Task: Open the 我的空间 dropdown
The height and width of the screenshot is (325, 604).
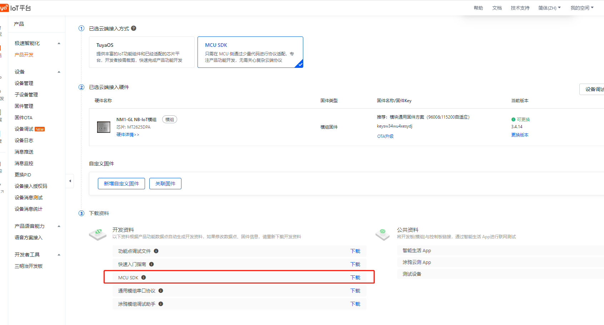Action: coord(582,8)
